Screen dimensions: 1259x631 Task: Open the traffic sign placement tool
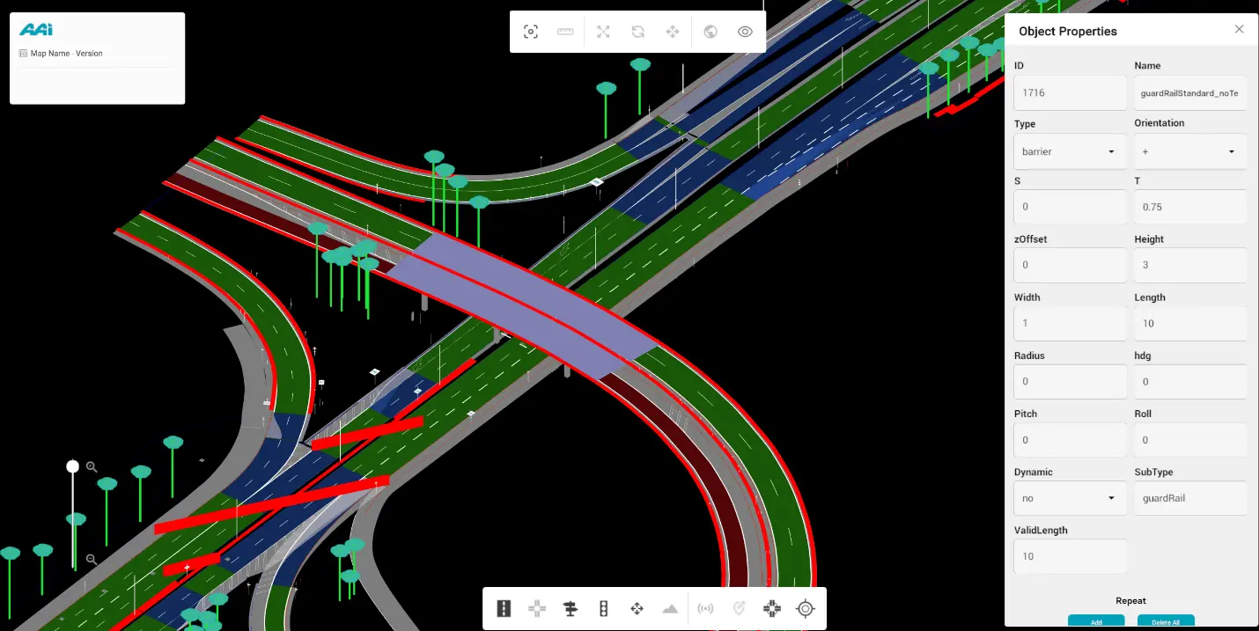[570, 608]
